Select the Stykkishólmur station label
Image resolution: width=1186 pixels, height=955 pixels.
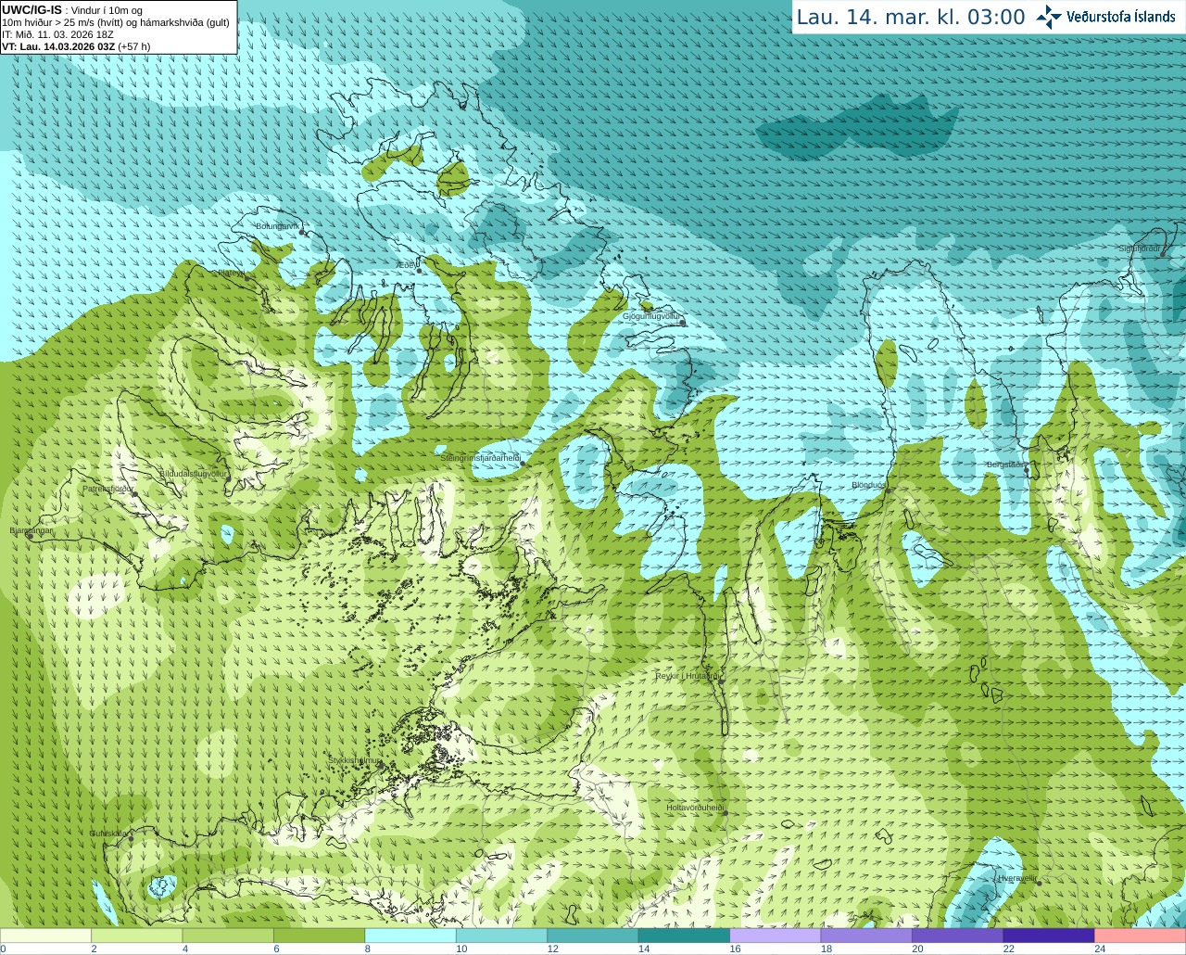click(354, 760)
